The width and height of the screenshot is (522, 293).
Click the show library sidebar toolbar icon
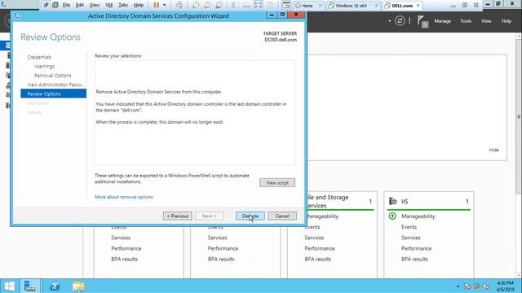click(x=235, y=5)
